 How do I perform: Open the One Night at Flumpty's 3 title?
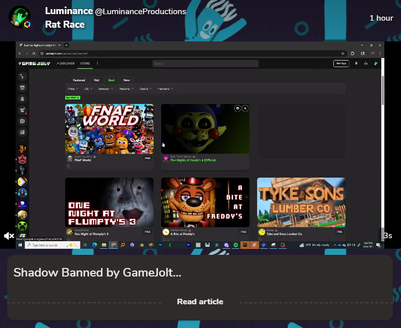coord(91,234)
